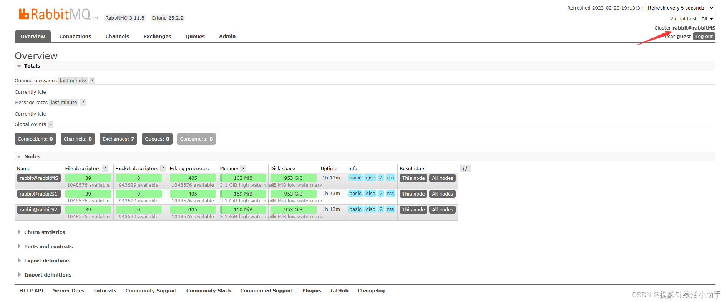This screenshot has width=727, height=302.
Task: Open Community Slack link
Action: pos(209,291)
